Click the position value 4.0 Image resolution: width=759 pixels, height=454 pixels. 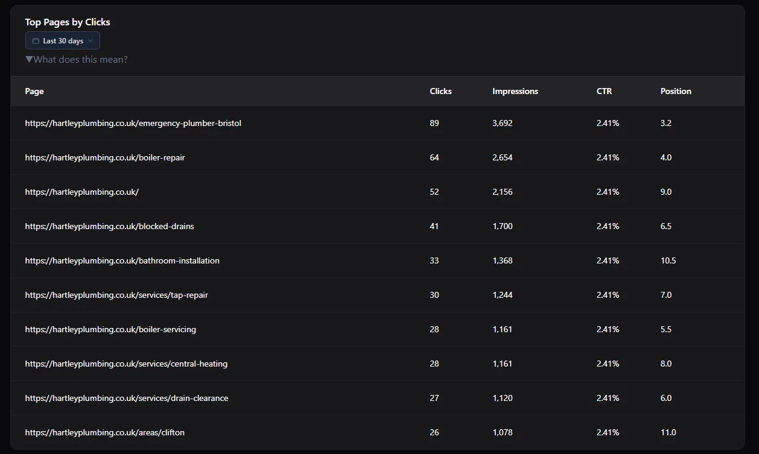[666, 157]
